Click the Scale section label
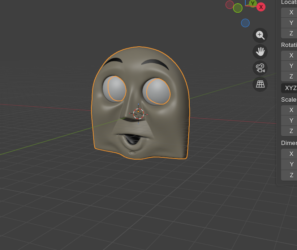This screenshot has height=250, width=297. (289, 99)
